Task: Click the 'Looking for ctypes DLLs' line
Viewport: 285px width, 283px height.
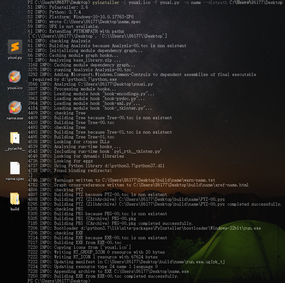Action: tap(69, 142)
